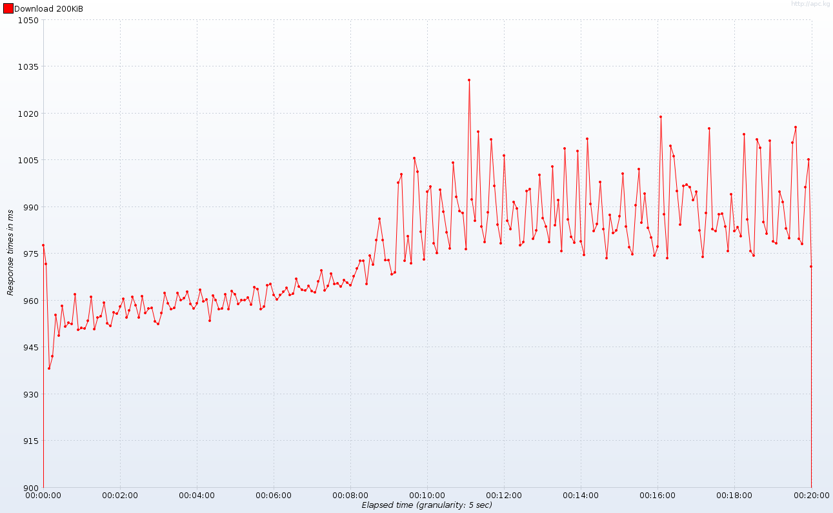This screenshot has height=513, width=833.
Task: Click the Elapsed time axis title
Action: [x=427, y=505]
